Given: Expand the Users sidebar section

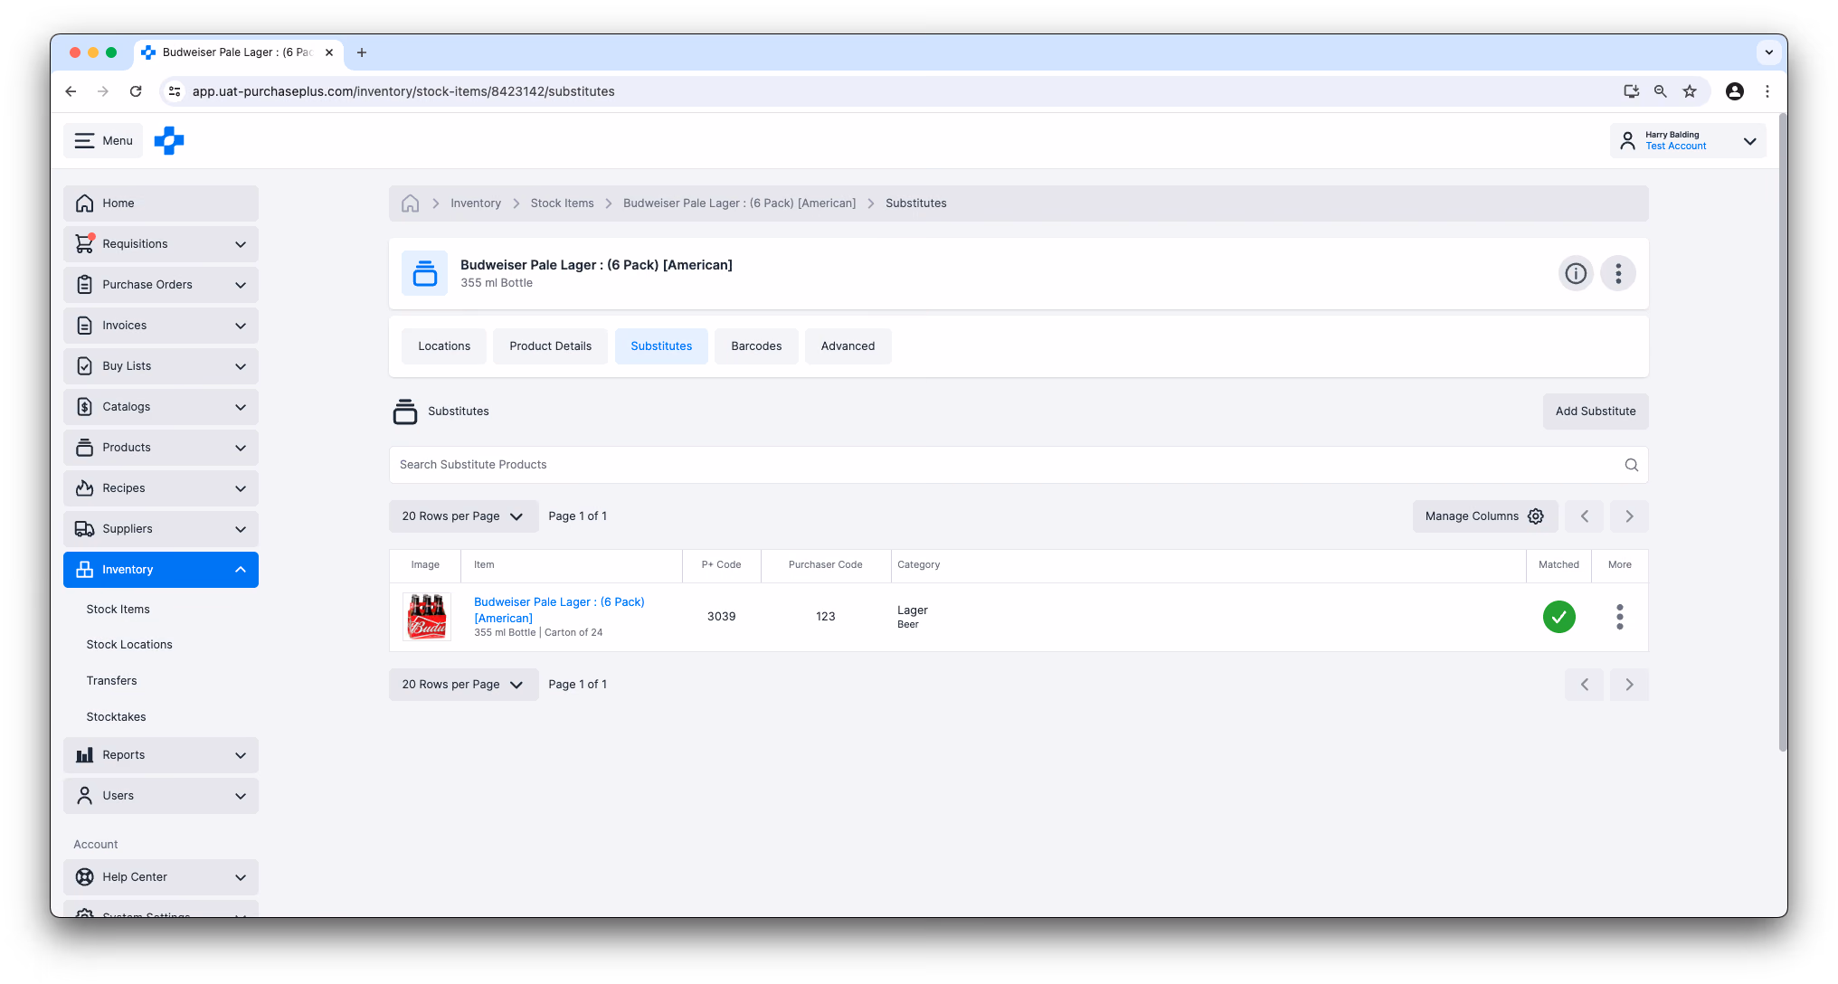Looking at the screenshot, I should coord(161,796).
